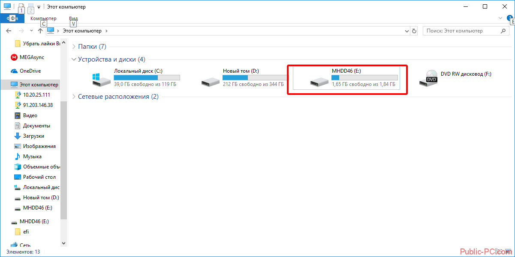This screenshot has height=257, width=515.
Task: Open the address bar history dropdown
Action: [407, 31]
